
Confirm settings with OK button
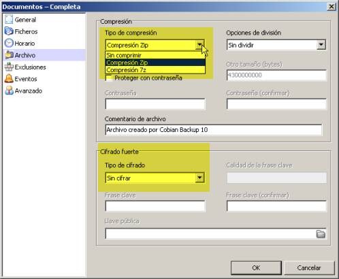256,268
